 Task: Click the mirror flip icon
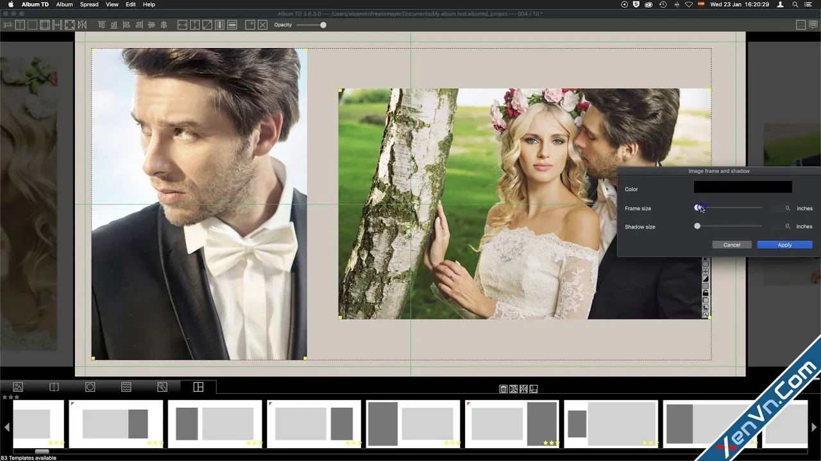pyautogui.click(x=82, y=25)
